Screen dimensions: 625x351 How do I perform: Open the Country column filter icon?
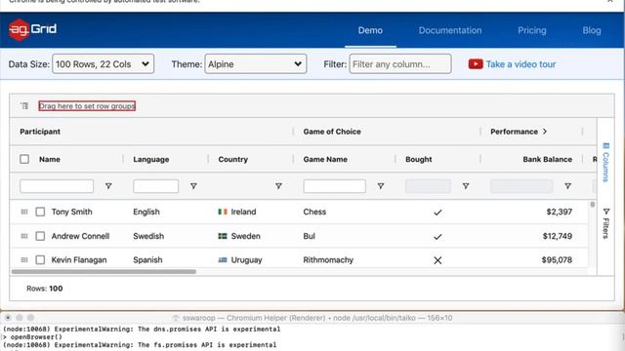(278, 186)
